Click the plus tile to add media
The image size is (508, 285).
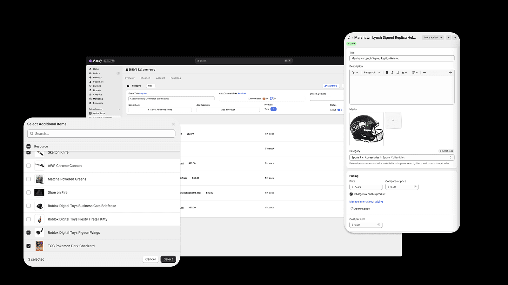tap(393, 120)
